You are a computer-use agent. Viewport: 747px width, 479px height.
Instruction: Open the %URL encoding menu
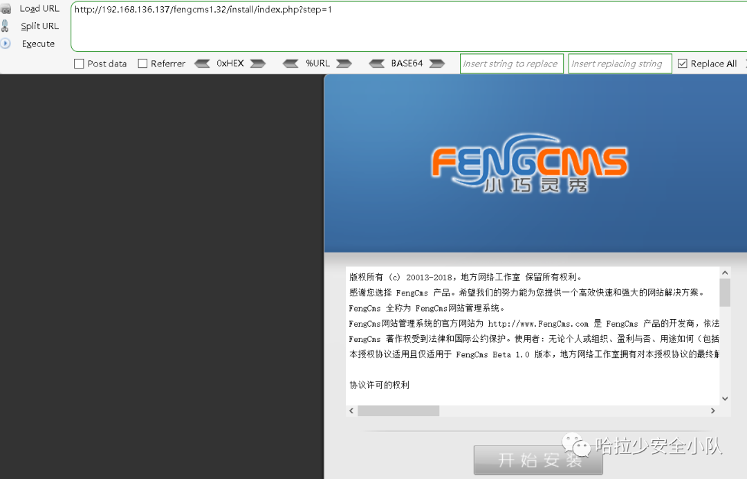317,64
